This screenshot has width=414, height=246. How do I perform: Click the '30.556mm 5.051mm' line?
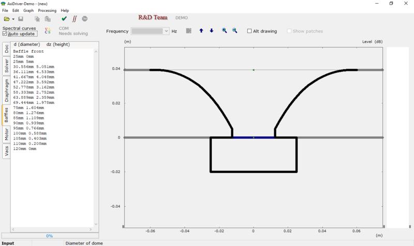(34, 67)
